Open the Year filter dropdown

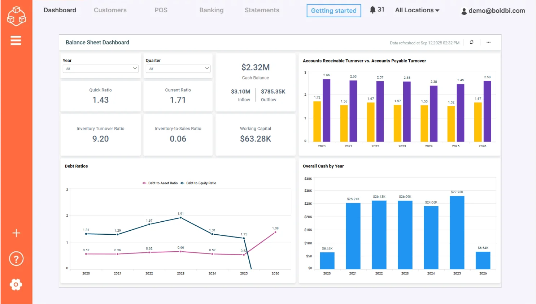[x=100, y=68]
